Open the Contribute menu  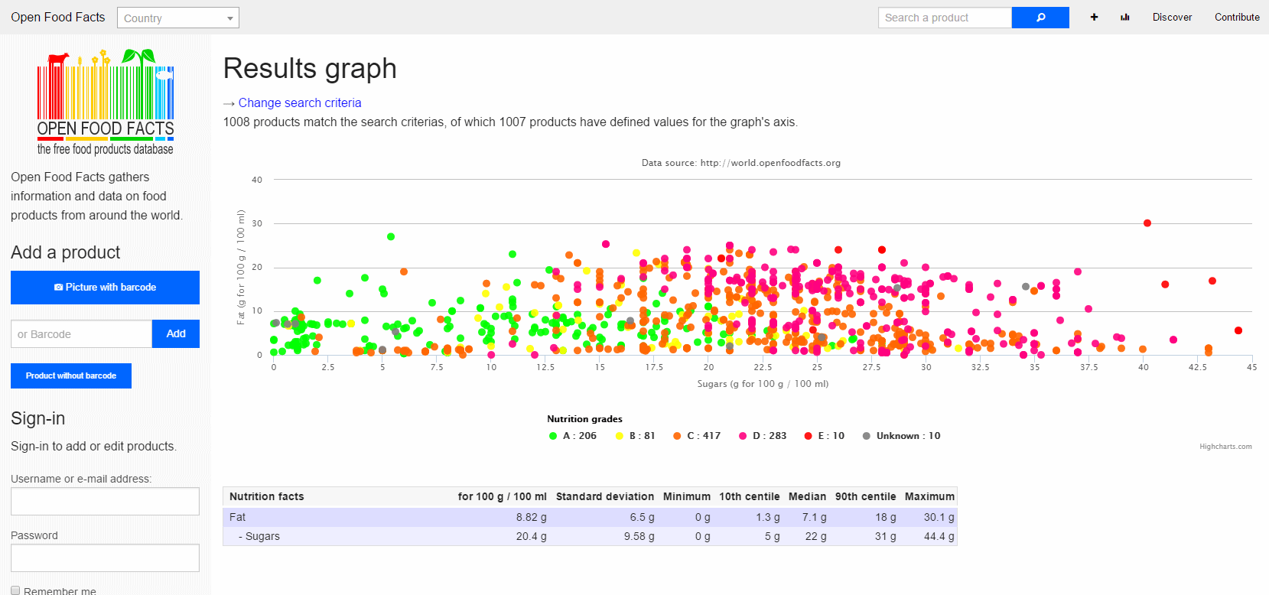(1237, 18)
